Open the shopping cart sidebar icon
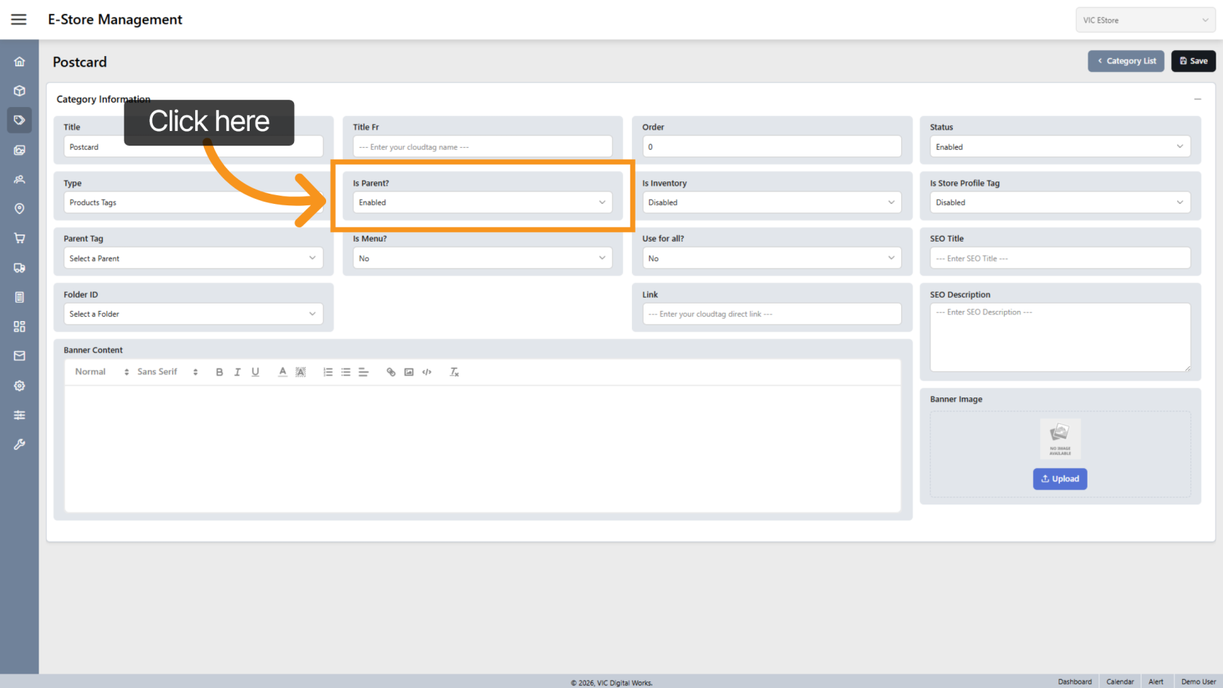The image size is (1223, 688). pyautogui.click(x=20, y=238)
